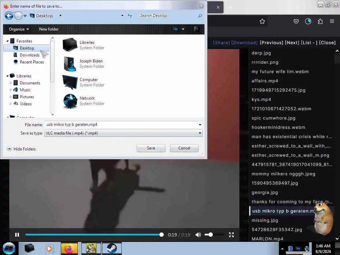Enter video fullscreen mode
340x255 pixels.
click(x=231, y=235)
